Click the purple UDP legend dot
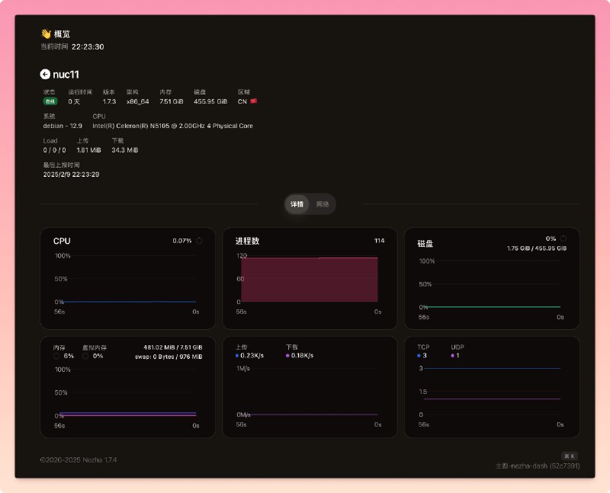This screenshot has height=493, width=610. (x=453, y=356)
